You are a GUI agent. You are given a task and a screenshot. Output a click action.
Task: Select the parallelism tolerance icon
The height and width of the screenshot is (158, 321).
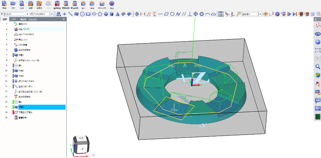[184, 14]
